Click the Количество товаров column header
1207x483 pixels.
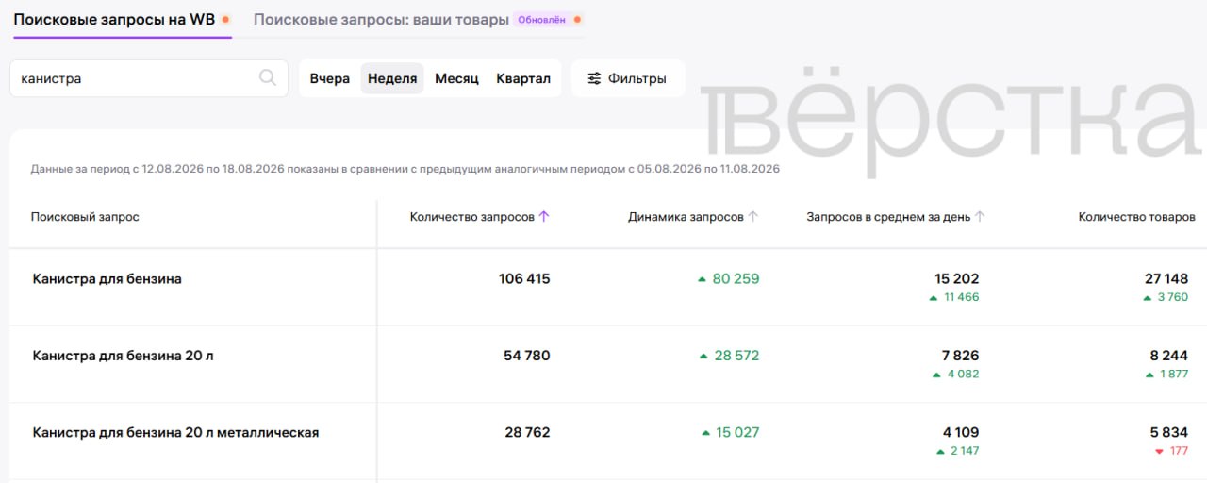click(1136, 216)
